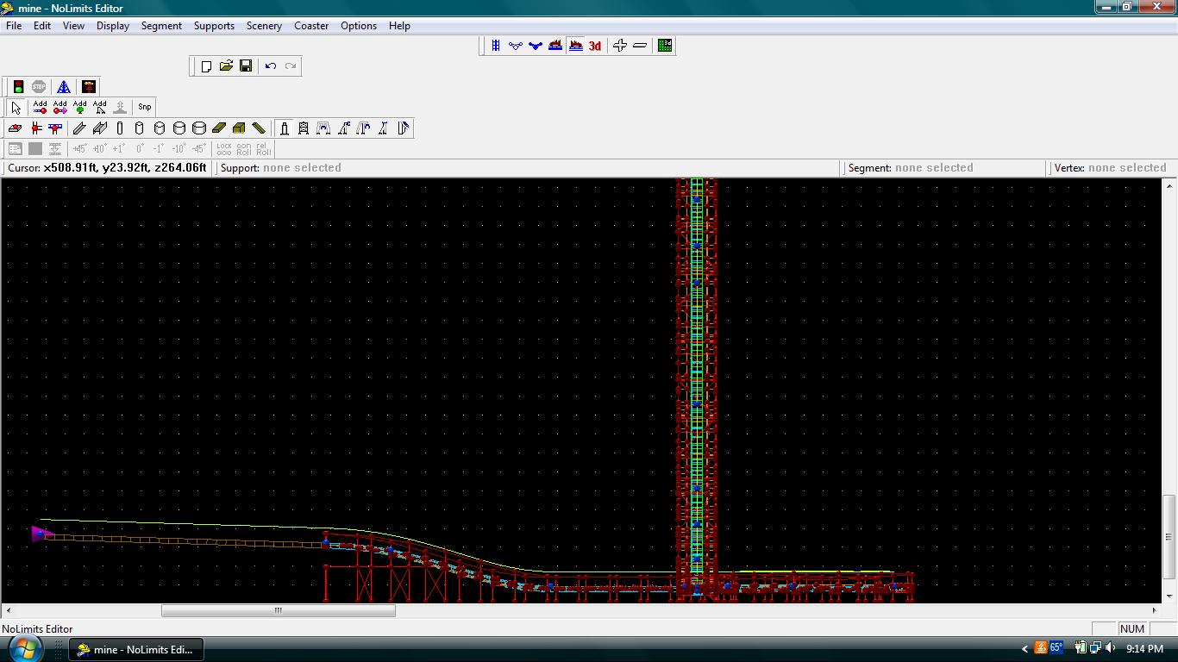
Task: Undo the last edit
Action: point(271,66)
